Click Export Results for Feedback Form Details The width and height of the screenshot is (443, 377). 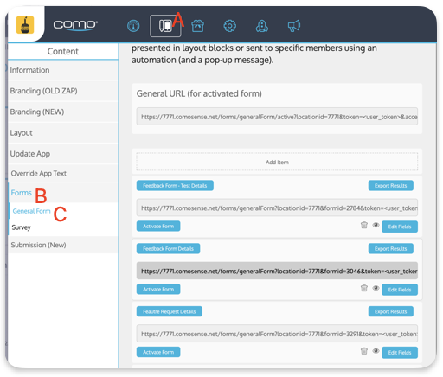(x=390, y=248)
